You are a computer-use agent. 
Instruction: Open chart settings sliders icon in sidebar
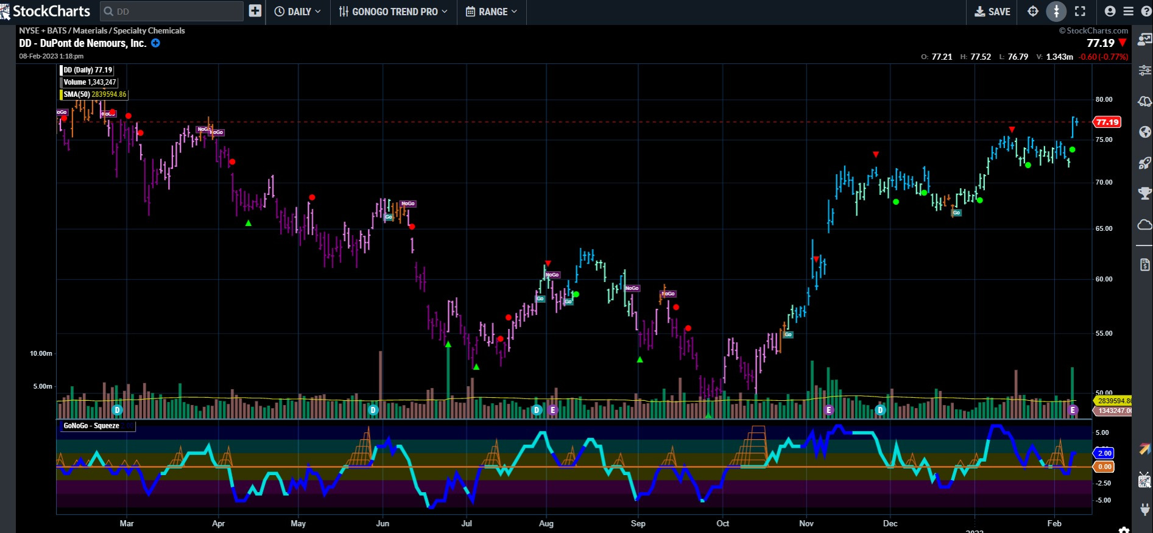tap(1144, 71)
